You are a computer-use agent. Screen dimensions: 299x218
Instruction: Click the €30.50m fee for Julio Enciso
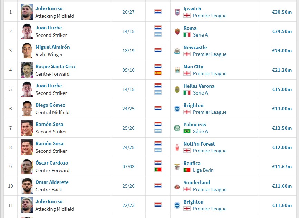point(282,12)
